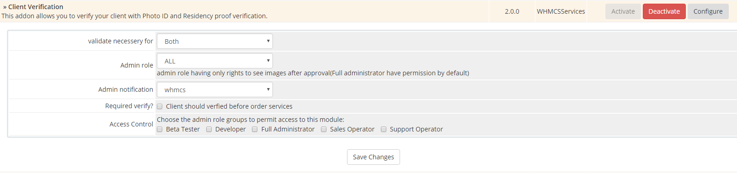Screen dimensions: 737x173
Task: Save Changes for addon settings
Action: pyautogui.click(x=373, y=157)
